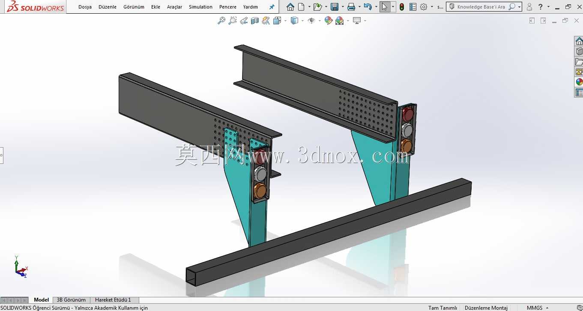Open the View Orientation cube icon

coord(277,21)
